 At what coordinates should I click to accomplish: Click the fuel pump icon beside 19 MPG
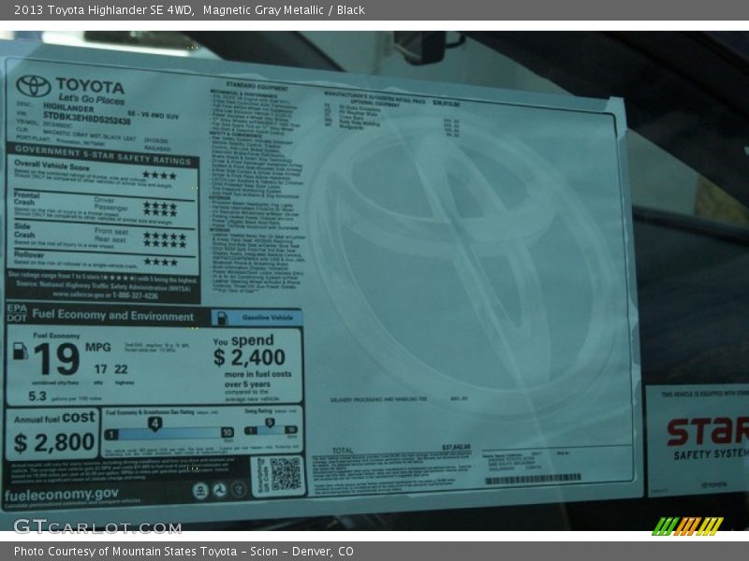tap(20, 352)
